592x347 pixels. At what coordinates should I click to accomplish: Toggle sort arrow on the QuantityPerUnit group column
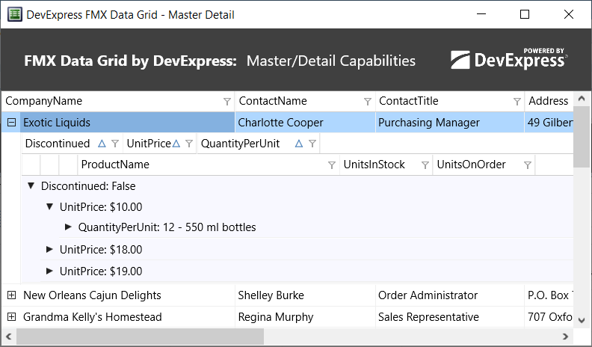coord(299,144)
